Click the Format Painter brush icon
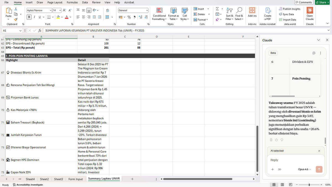Screen dimensions: 332x187 [16, 19]
